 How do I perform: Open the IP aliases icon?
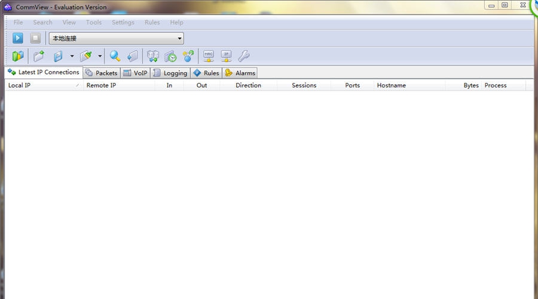coord(226,56)
